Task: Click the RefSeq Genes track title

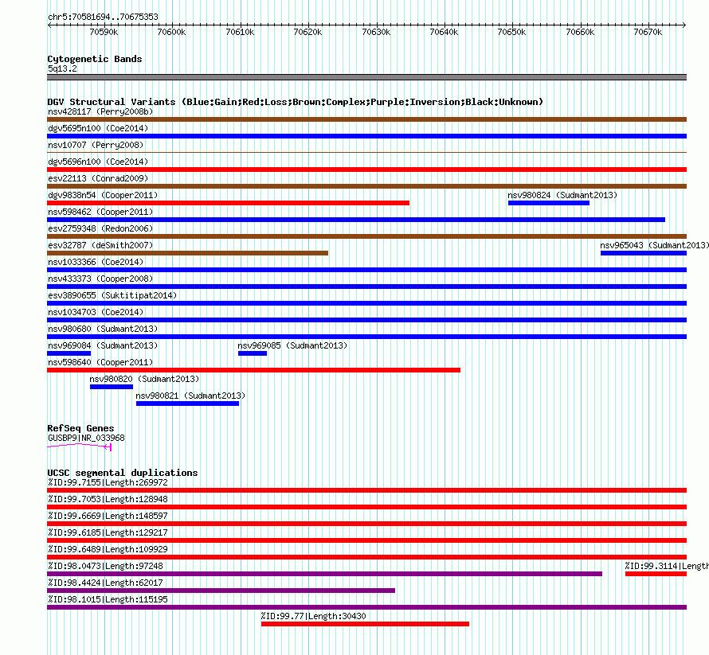Action: pyautogui.click(x=80, y=428)
